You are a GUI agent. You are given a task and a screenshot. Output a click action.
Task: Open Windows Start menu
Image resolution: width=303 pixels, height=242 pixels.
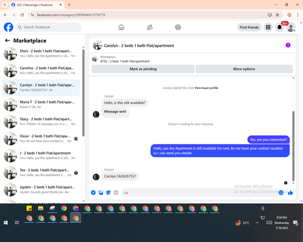coord(5,223)
